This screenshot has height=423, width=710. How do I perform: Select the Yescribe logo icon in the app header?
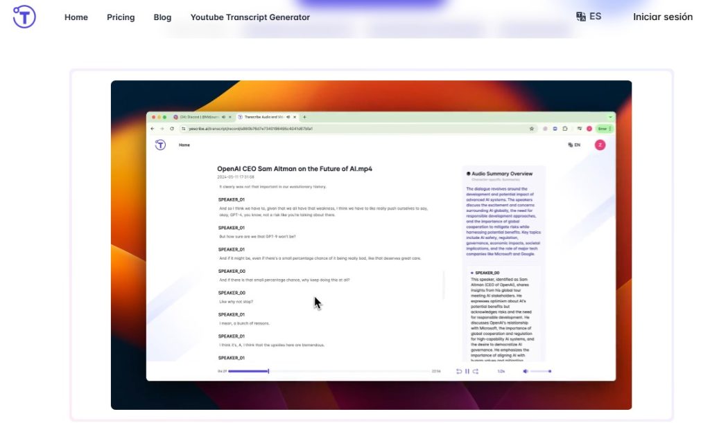coord(159,144)
